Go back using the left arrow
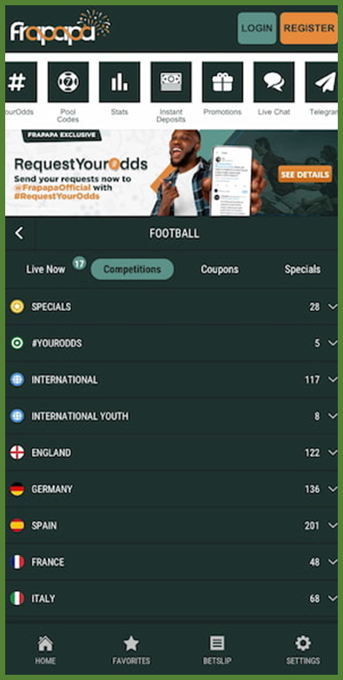 click(19, 234)
